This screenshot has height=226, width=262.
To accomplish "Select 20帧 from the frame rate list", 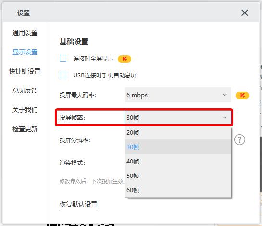I will click(178, 132).
